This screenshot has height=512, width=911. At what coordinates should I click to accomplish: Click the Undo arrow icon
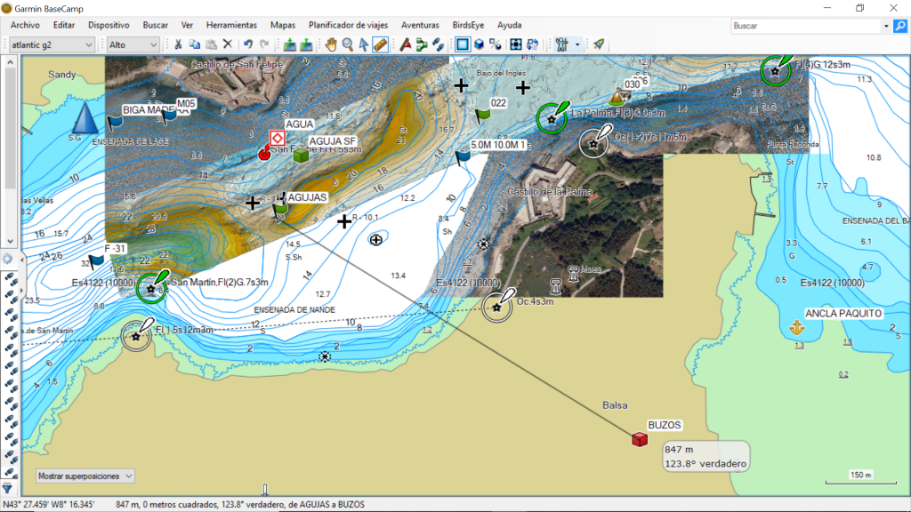click(x=247, y=44)
